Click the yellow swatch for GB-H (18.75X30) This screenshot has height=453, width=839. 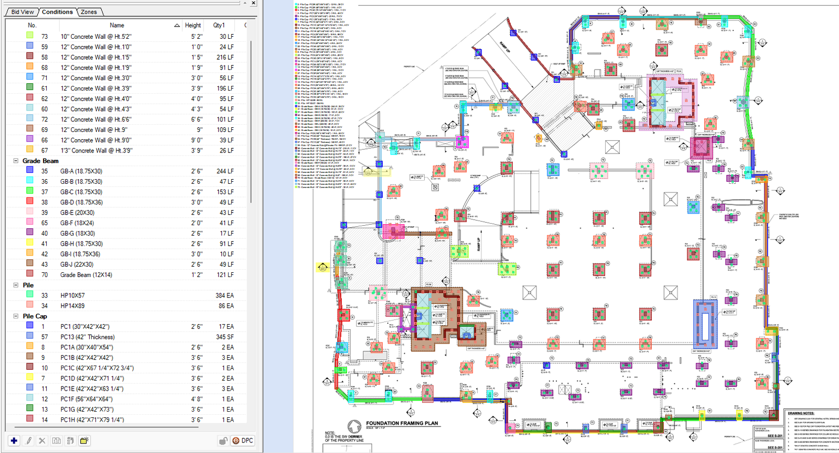pyautogui.click(x=30, y=244)
